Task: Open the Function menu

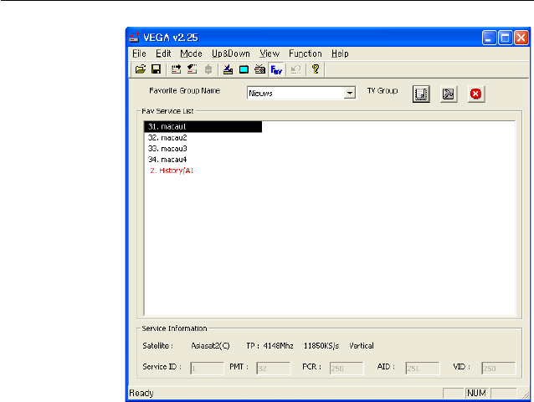Action: point(306,53)
